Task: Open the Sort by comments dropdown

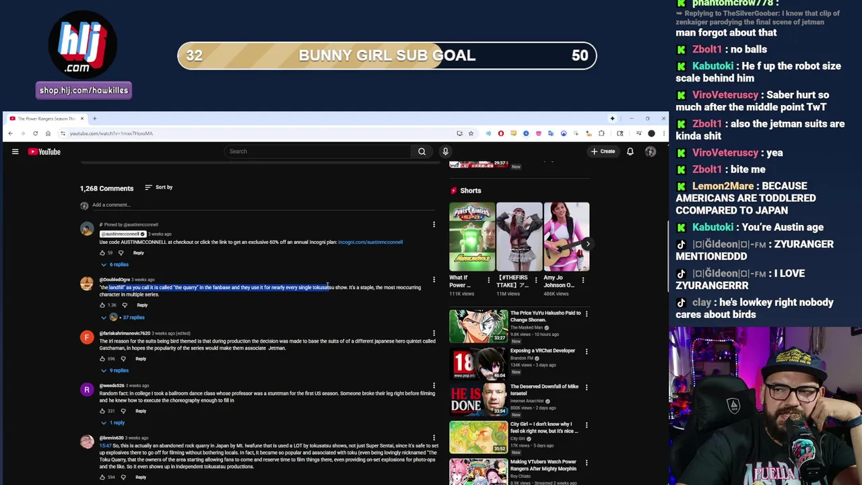Action: pyautogui.click(x=159, y=187)
